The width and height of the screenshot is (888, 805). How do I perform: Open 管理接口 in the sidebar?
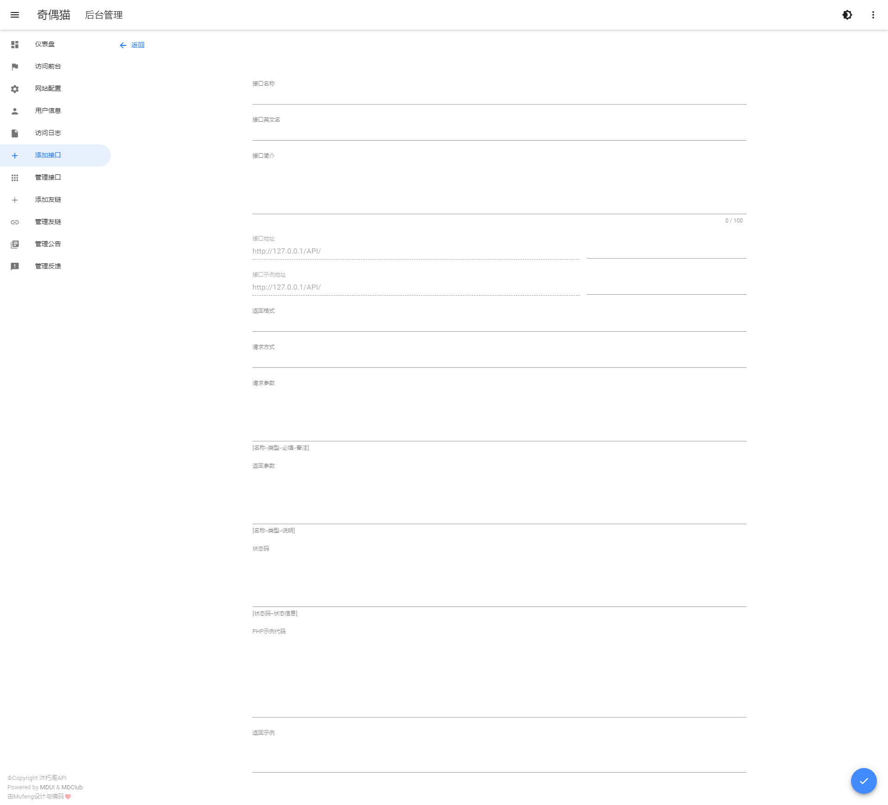(x=55, y=178)
